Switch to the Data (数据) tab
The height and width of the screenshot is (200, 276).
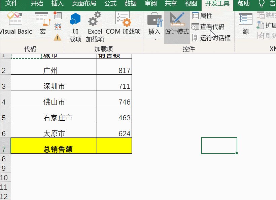click(x=131, y=3)
